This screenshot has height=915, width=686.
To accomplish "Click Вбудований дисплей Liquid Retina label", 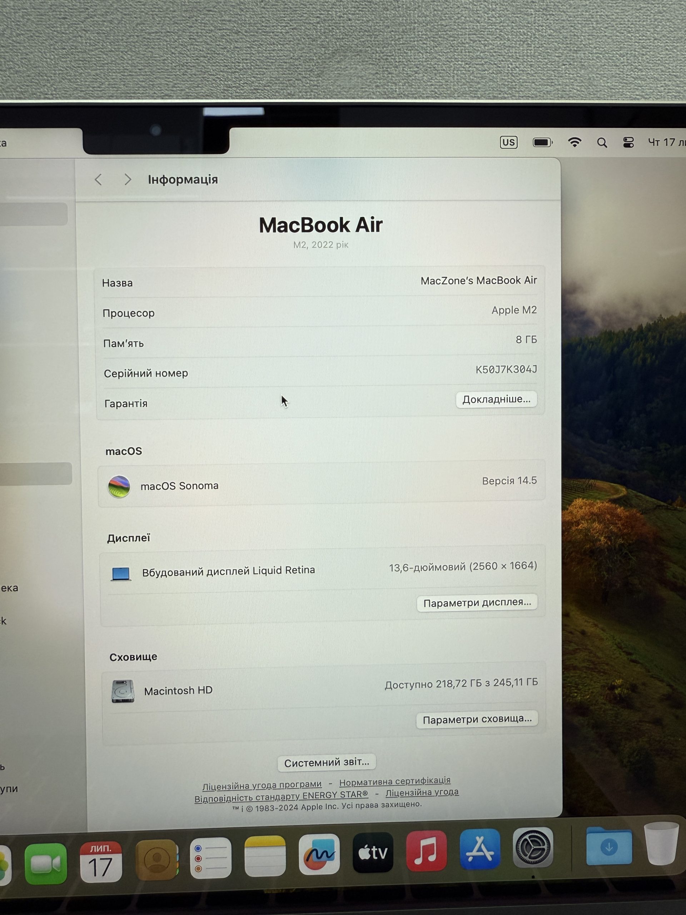I will 229,571.
